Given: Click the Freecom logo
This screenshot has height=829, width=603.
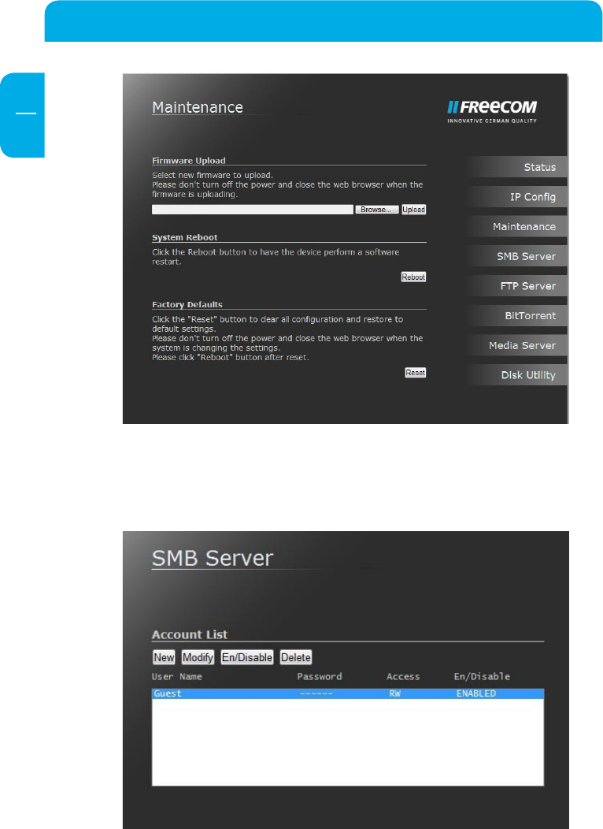Looking at the screenshot, I should pos(492,111).
